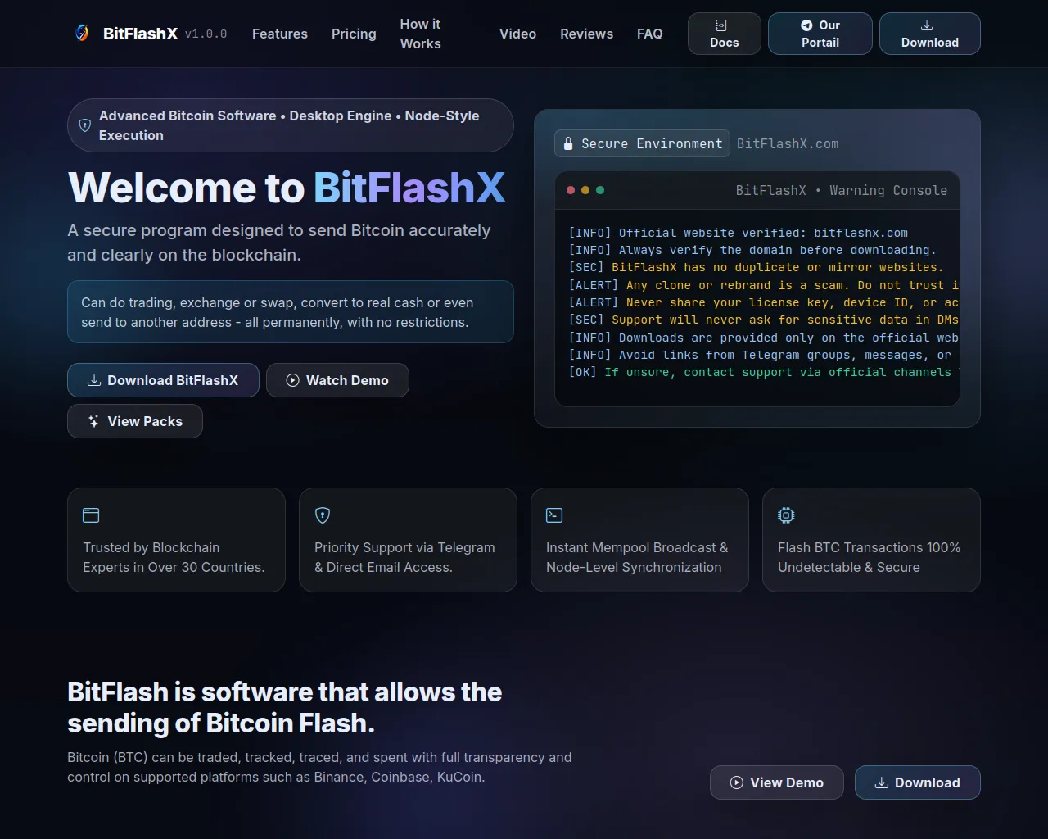The width and height of the screenshot is (1048, 839).
Task: Click the 'BitFlashX • Warning Console' title
Action: click(x=842, y=190)
